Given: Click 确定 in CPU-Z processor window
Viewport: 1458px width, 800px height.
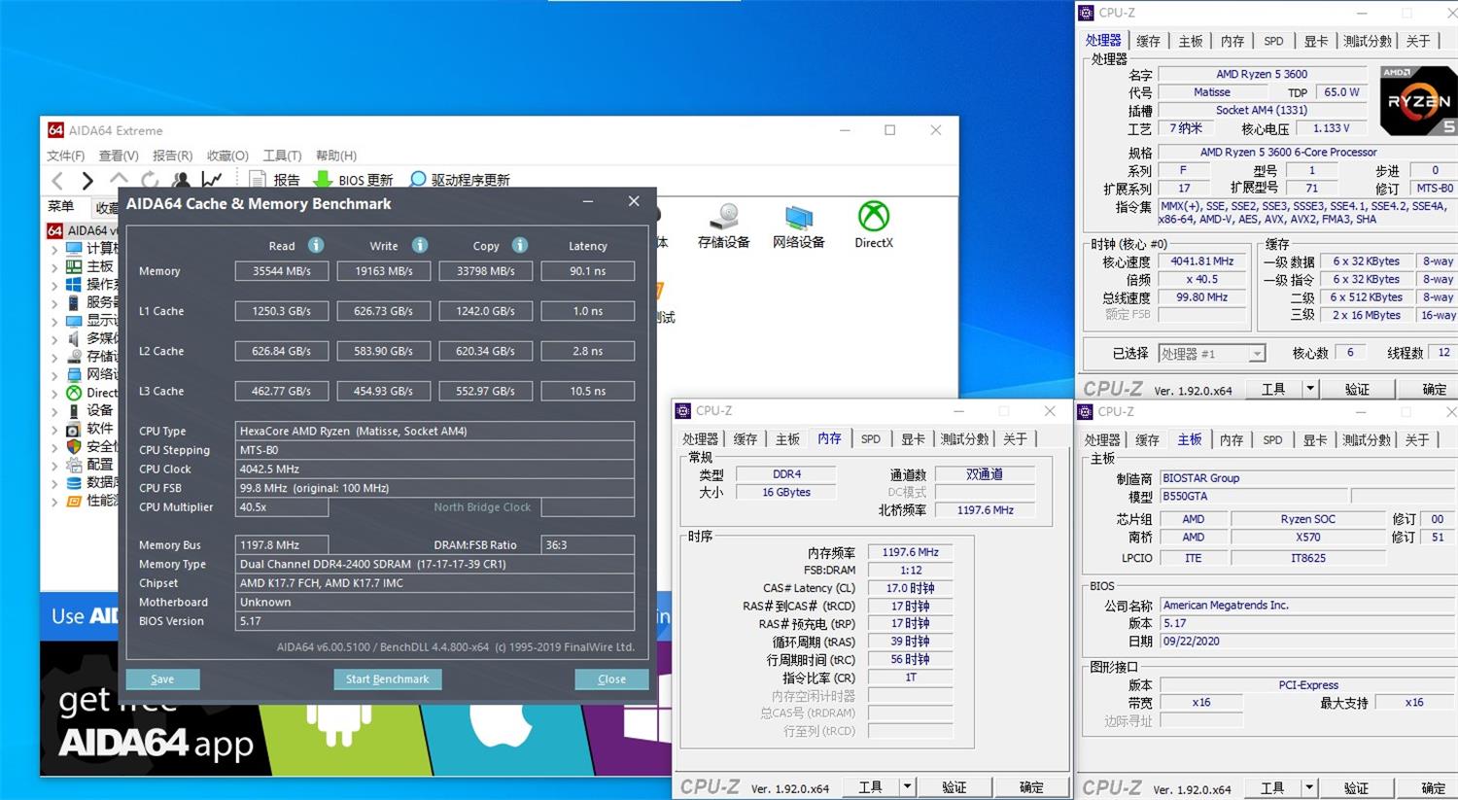Looking at the screenshot, I should click(x=1434, y=389).
